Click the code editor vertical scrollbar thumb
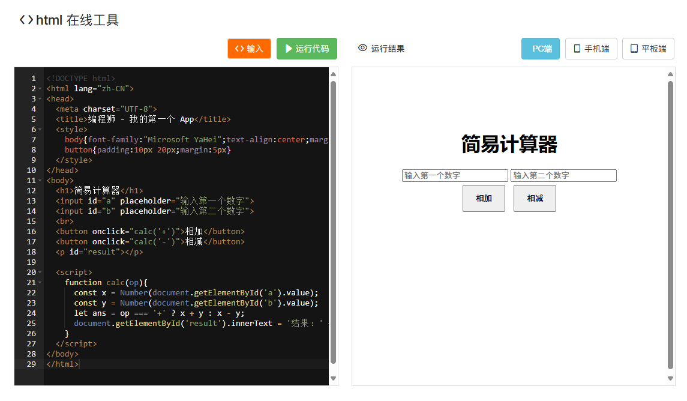The width and height of the screenshot is (687, 401). tap(334, 222)
